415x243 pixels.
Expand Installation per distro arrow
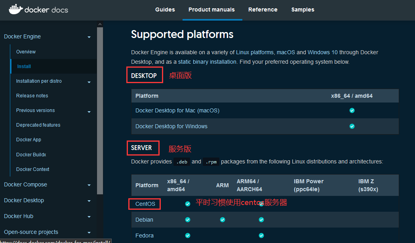pos(89,82)
